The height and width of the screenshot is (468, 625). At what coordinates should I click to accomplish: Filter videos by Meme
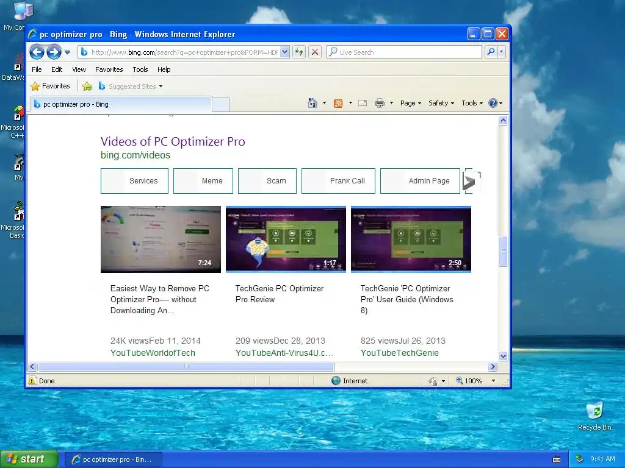coord(203,180)
